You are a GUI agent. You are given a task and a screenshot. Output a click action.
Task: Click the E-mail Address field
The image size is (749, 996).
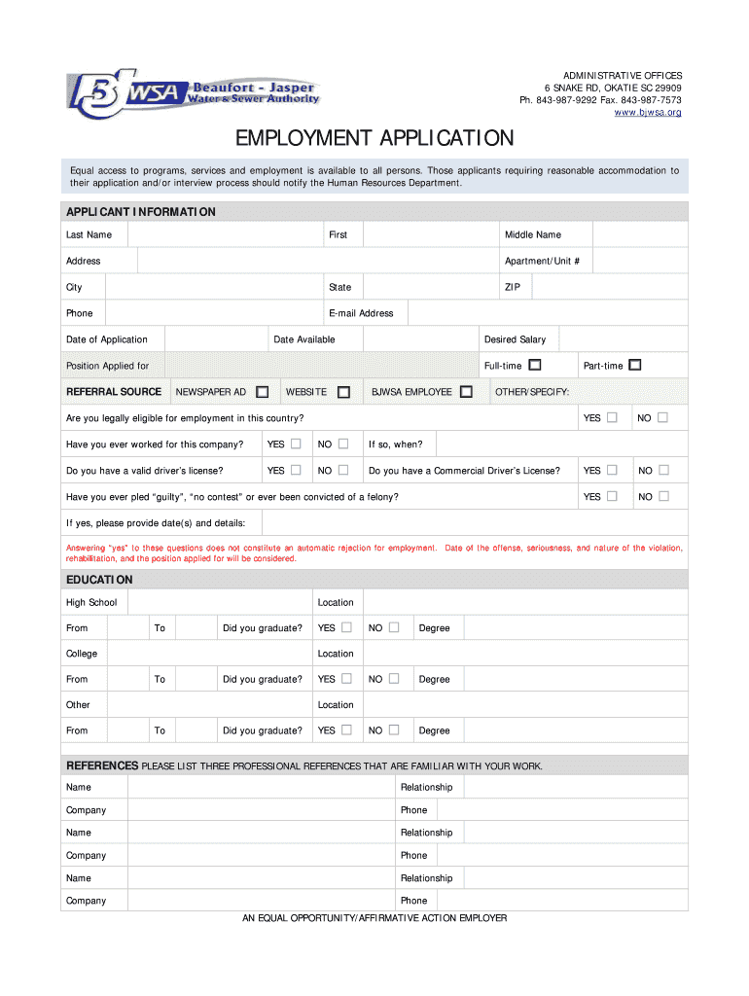[x=547, y=313]
